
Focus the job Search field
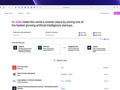click(28, 35)
